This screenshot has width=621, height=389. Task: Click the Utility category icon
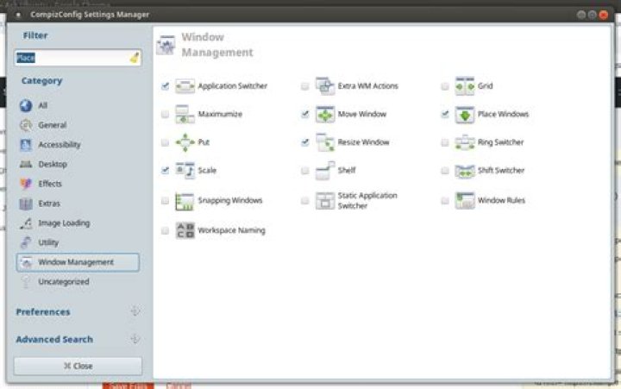click(x=26, y=242)
